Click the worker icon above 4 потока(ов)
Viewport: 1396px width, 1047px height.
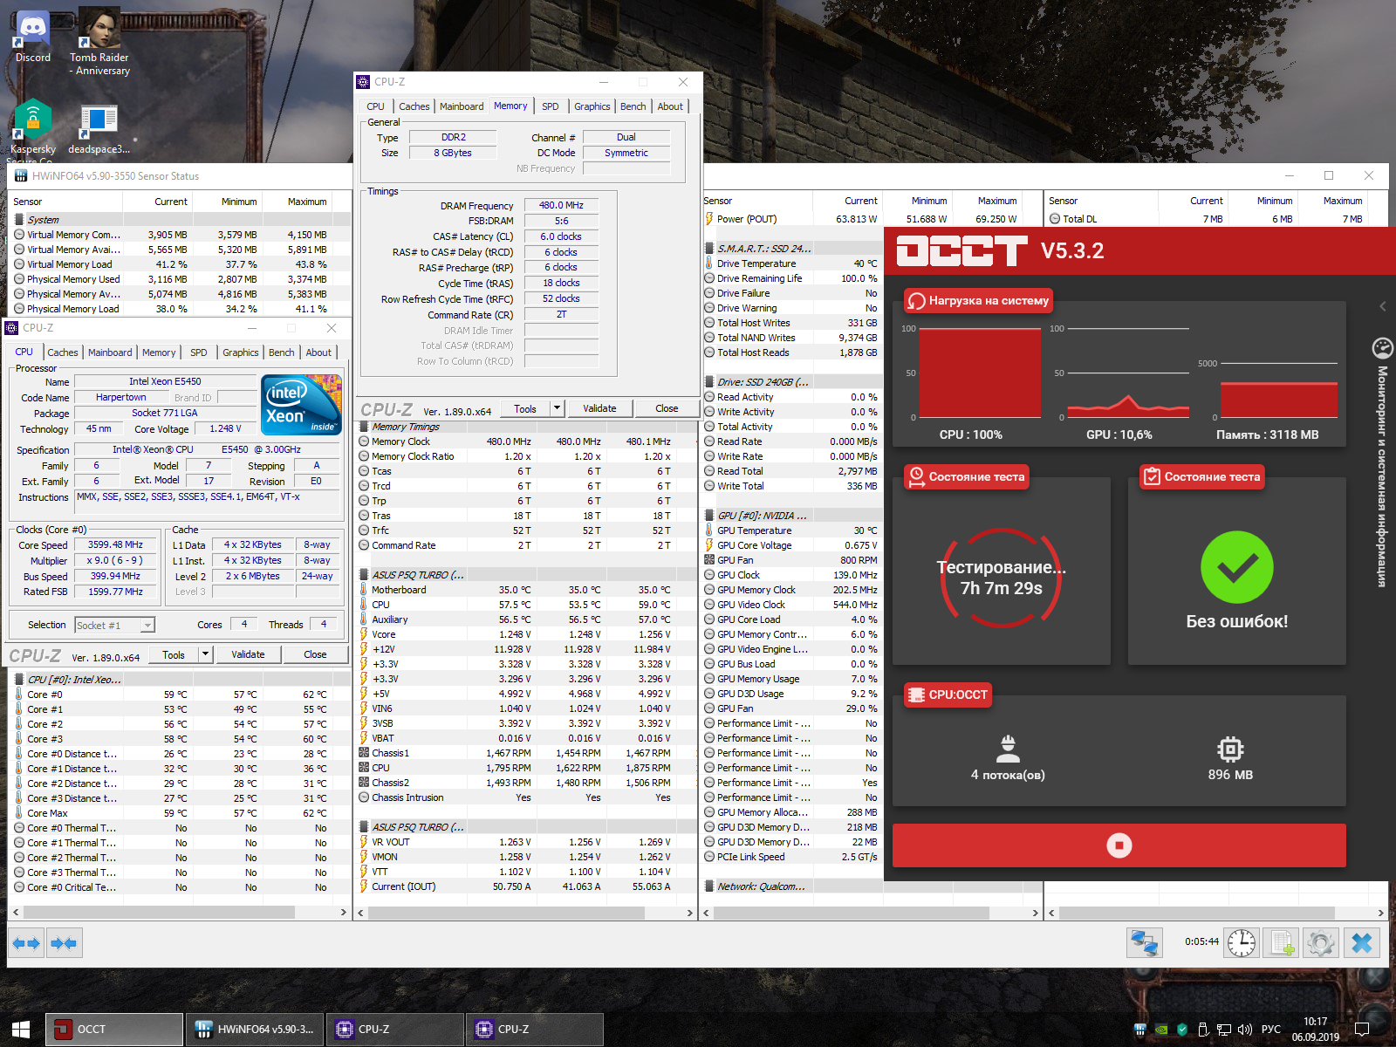click(1008, 749)
